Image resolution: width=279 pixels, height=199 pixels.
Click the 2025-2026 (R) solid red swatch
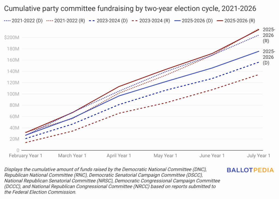tap(220, 21)
